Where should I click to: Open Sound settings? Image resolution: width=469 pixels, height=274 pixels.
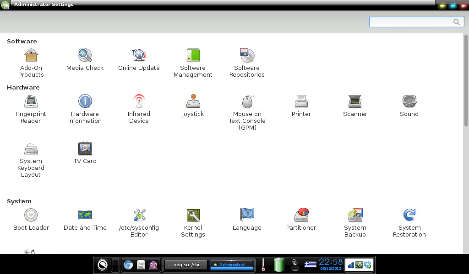click(409, 102)
